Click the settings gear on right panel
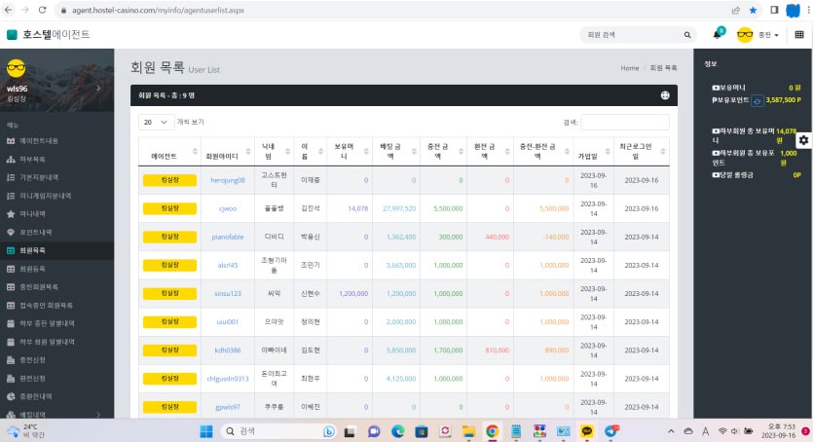 pos(802,140)
